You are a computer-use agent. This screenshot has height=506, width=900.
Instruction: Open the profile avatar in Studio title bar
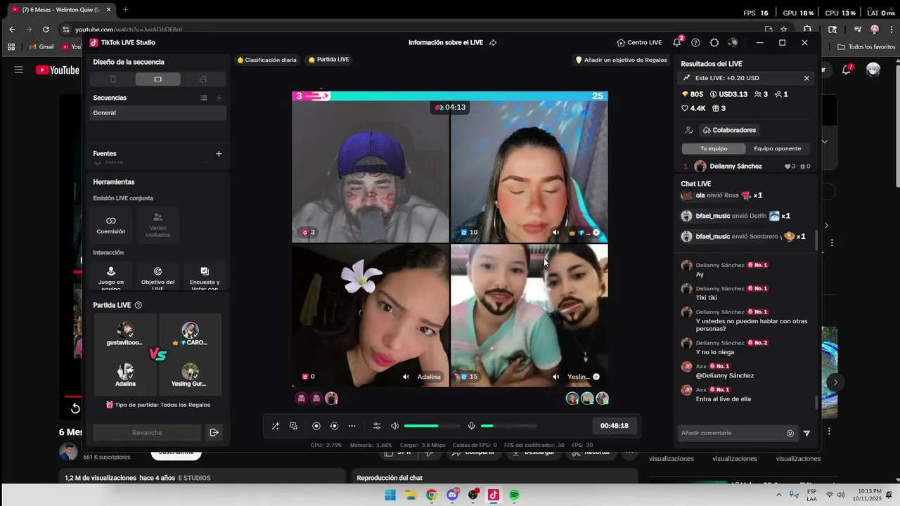click(733, 43)
